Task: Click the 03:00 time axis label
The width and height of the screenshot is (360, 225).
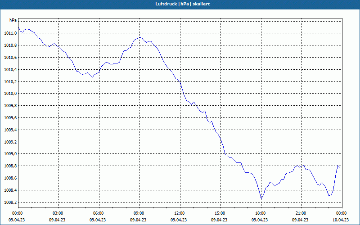Action: click(59, 213)
